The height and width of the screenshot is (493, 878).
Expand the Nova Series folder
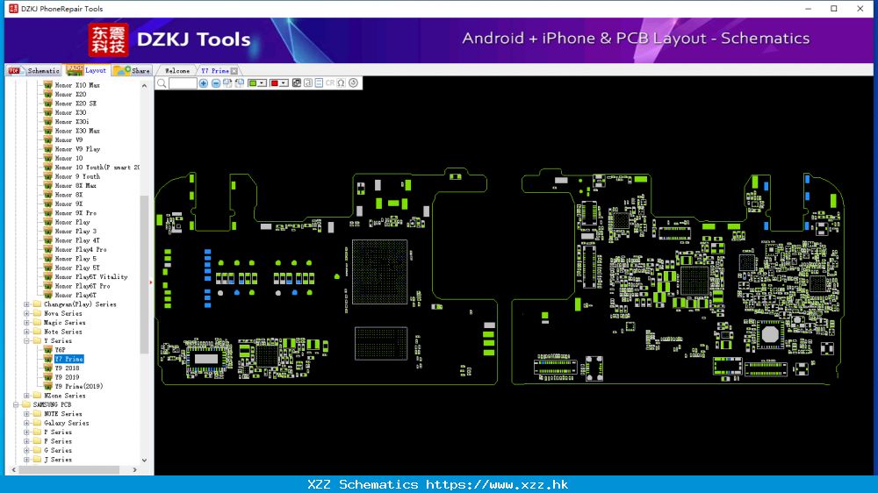coord(27,313)
